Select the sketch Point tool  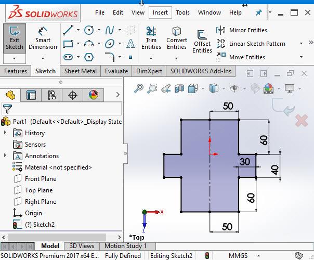pos(130,57)
